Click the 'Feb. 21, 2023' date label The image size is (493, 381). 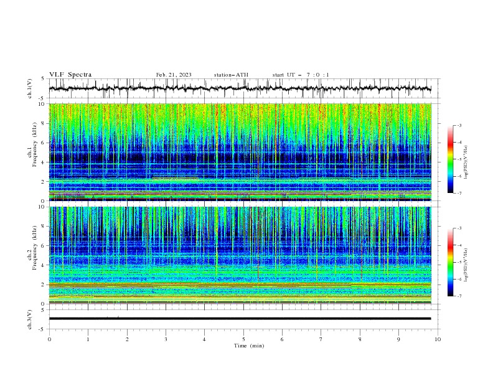[x=174, y=75]
